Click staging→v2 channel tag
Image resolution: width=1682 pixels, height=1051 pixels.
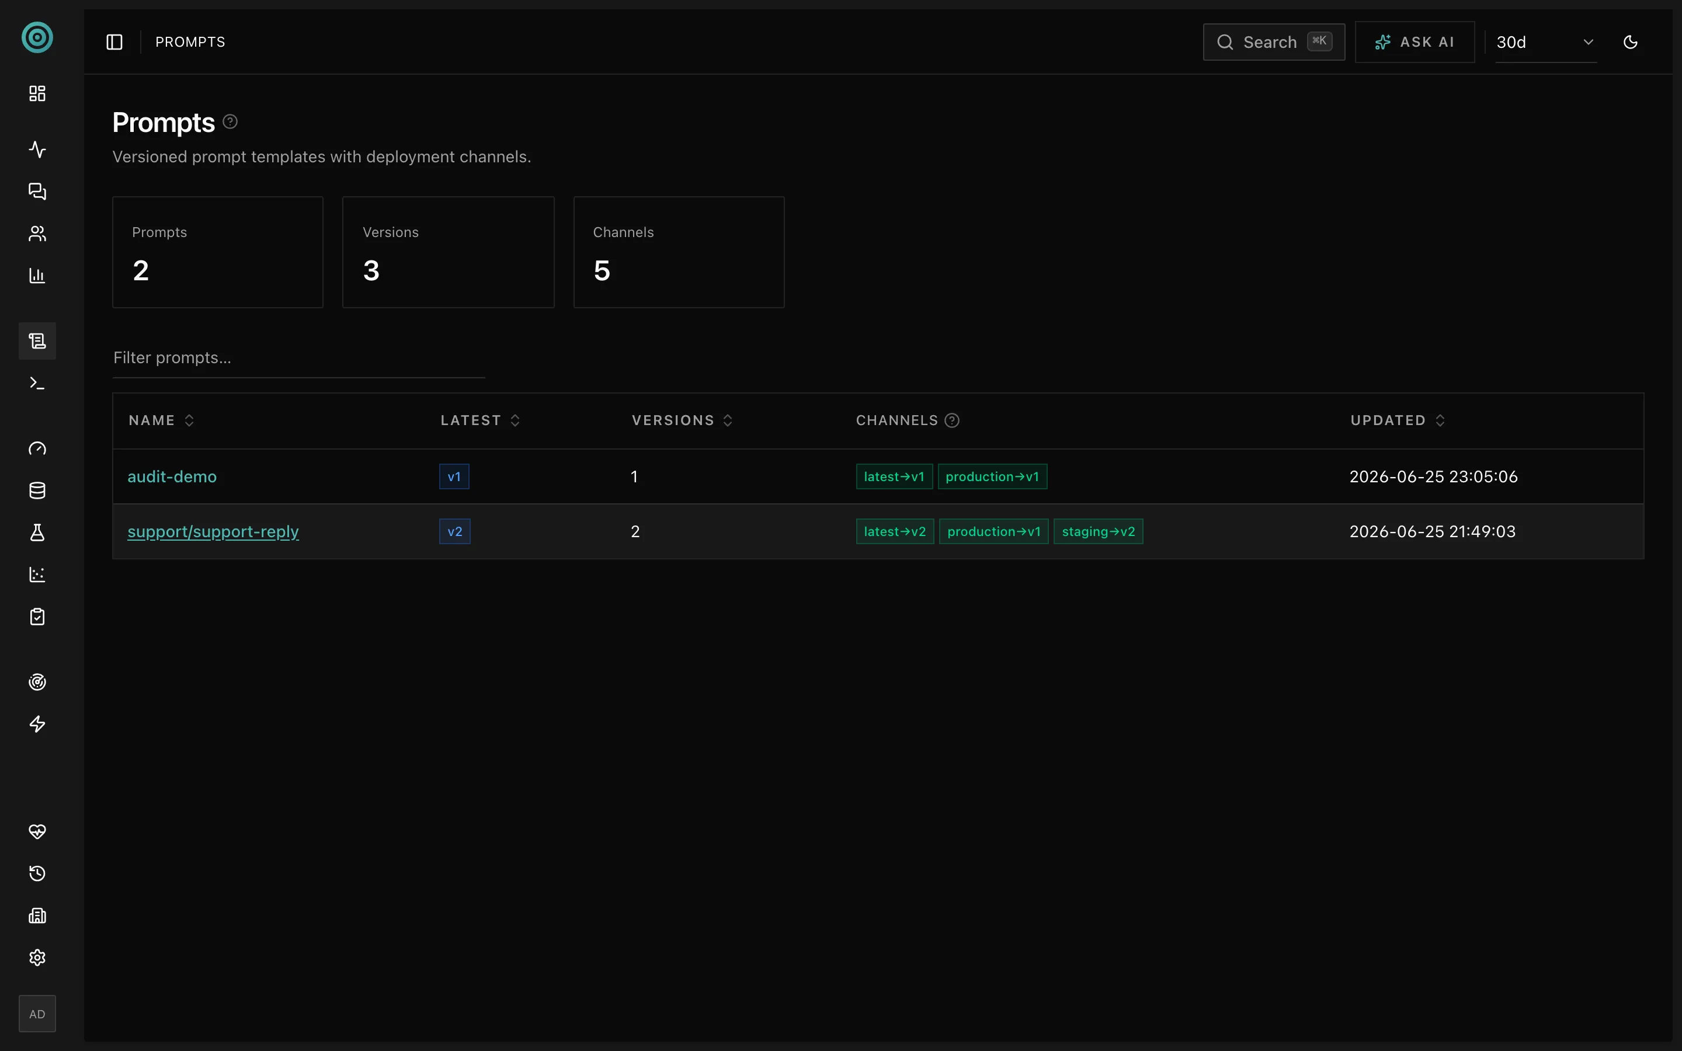coord(1098,532)
